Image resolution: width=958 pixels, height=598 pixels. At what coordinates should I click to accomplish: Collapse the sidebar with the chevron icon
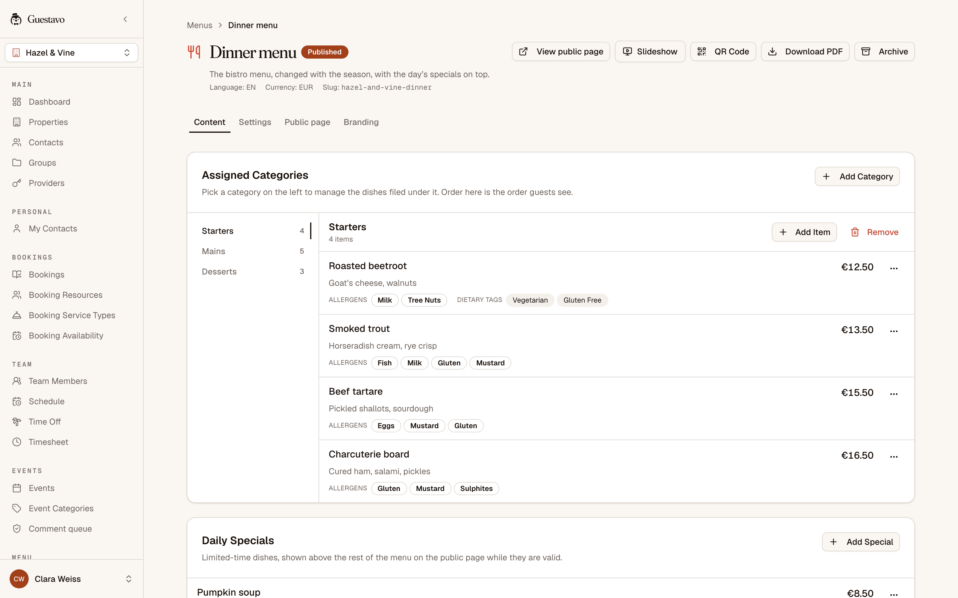[125, 19]
